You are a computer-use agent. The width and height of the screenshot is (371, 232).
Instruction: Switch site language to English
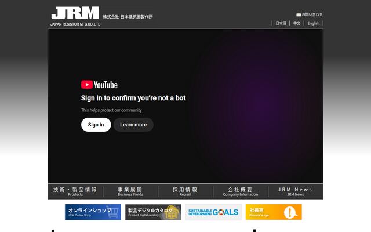coord(313,23)
